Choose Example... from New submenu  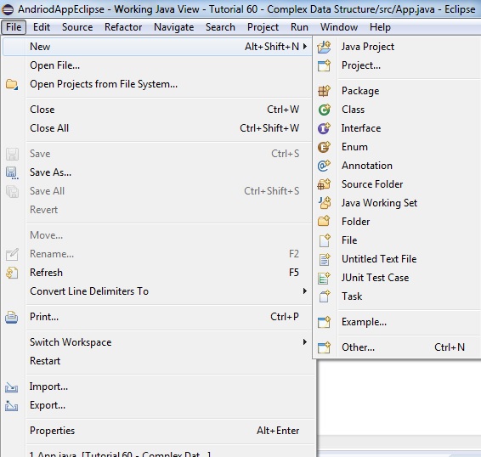398,322
